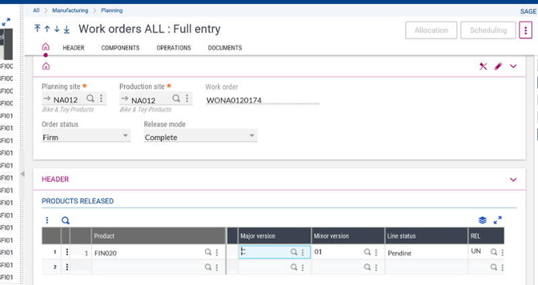The image size is (538, 285).
Task: Click the Manufacturing breadcrumb link
Action: 69,11
